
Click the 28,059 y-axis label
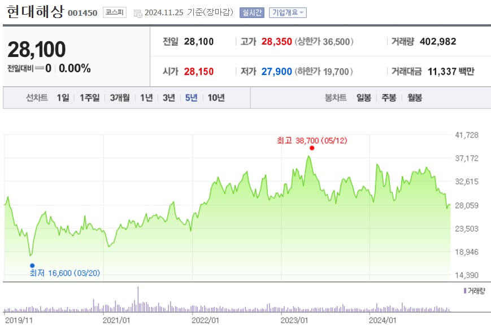pyautogui.click(x=467, y=205)
